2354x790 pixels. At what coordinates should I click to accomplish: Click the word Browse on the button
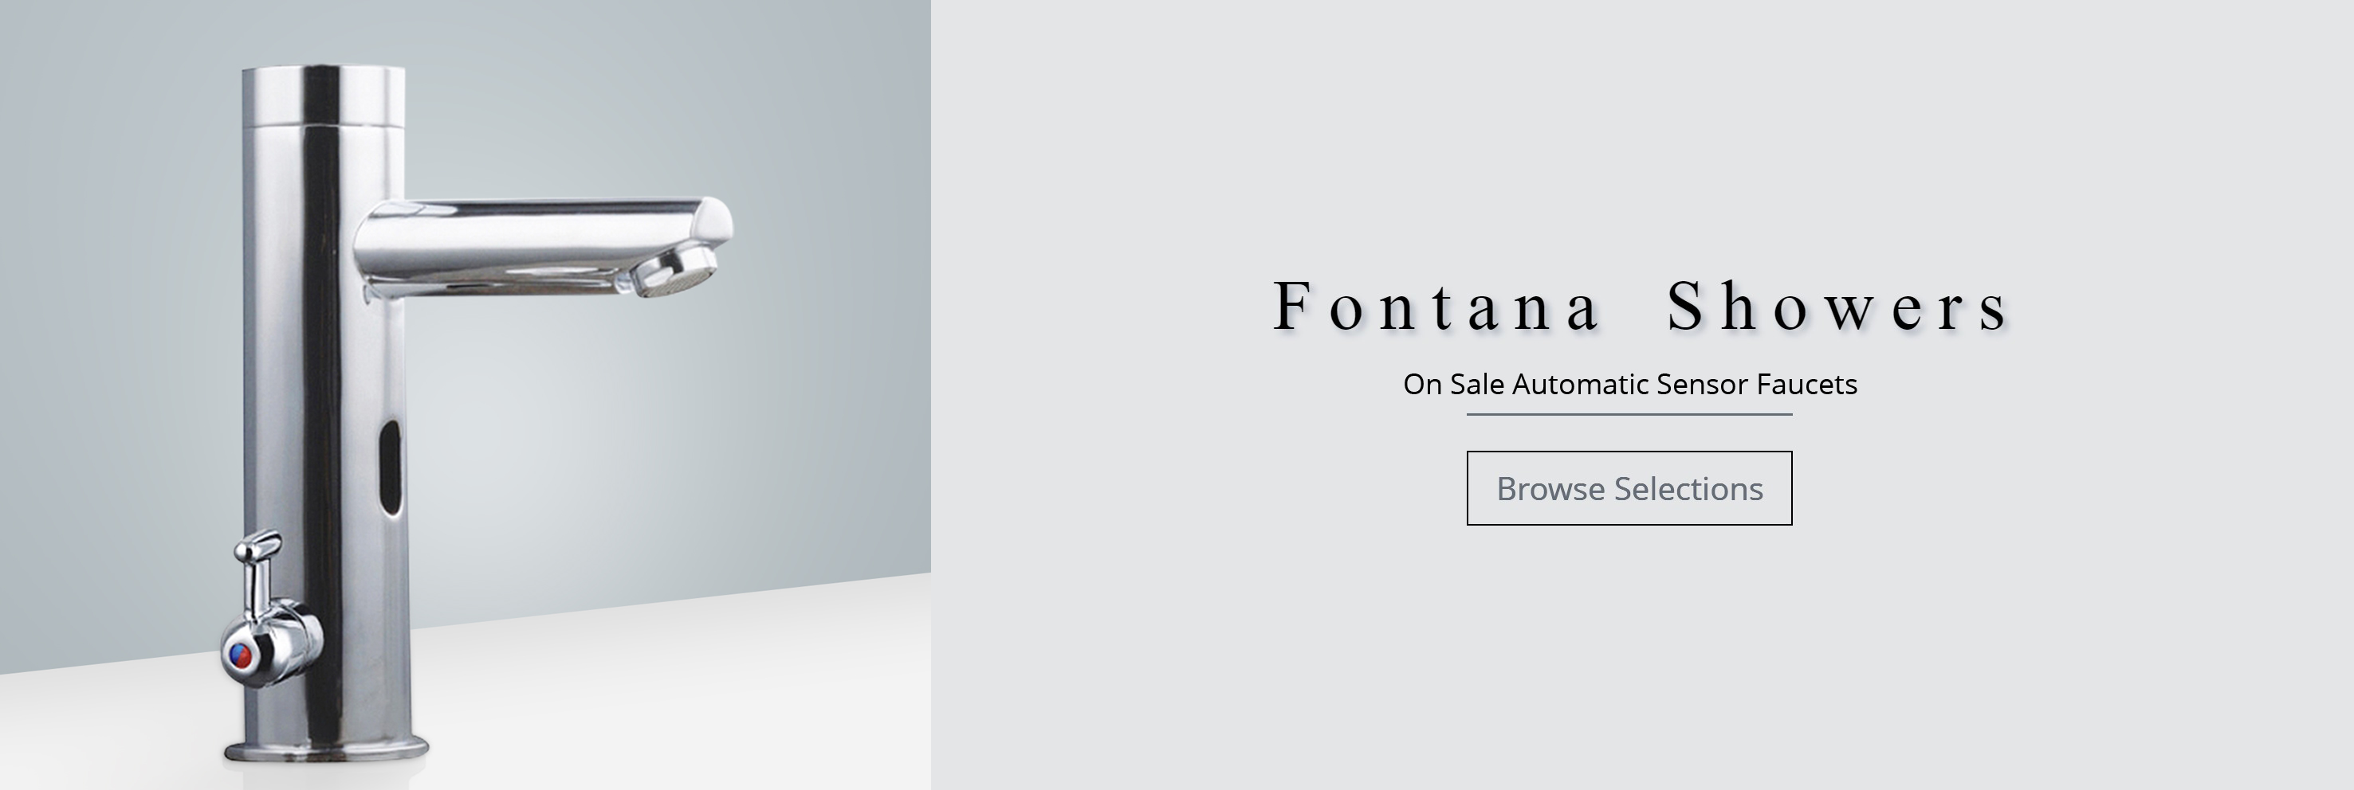(x=1550, y=489)
